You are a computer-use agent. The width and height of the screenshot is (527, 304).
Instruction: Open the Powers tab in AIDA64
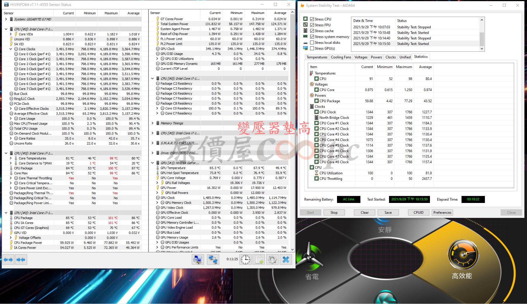click(376, 57)
